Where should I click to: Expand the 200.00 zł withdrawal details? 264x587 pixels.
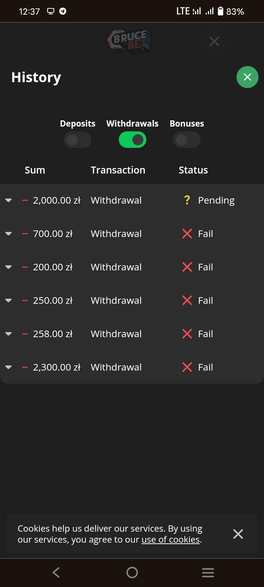click(8, 267)
